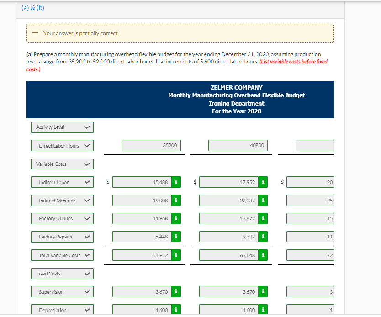The image size is (381, 317).
Task: Click the Factory Utilities 13,872 input field
Action: coord(229,218)
